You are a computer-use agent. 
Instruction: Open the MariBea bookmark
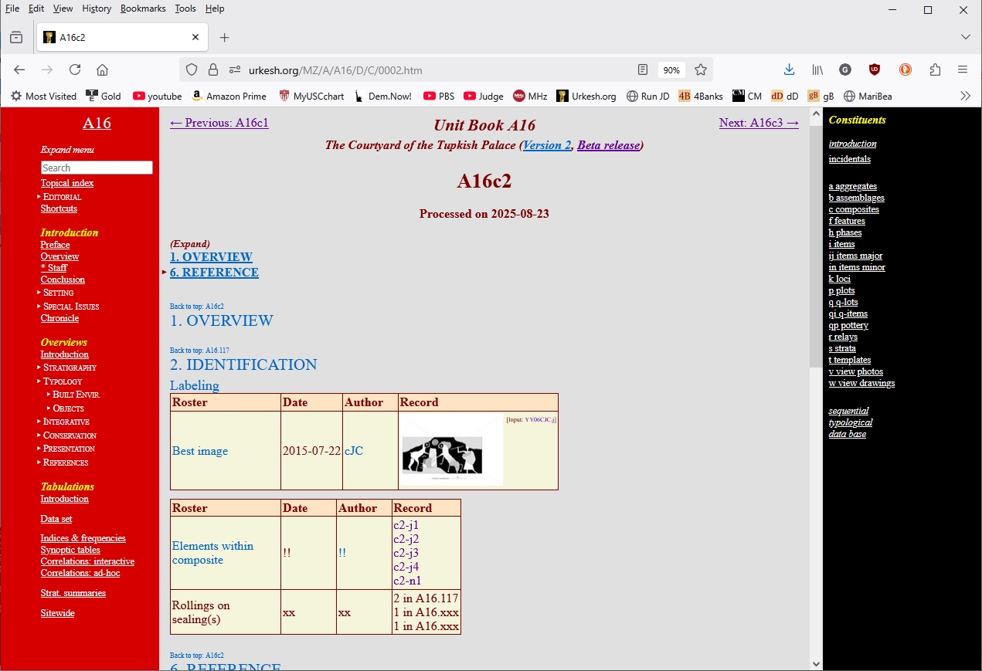868,96
